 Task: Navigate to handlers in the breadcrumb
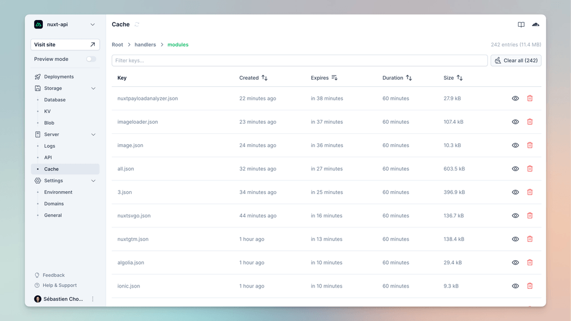[x=145, y=45]
